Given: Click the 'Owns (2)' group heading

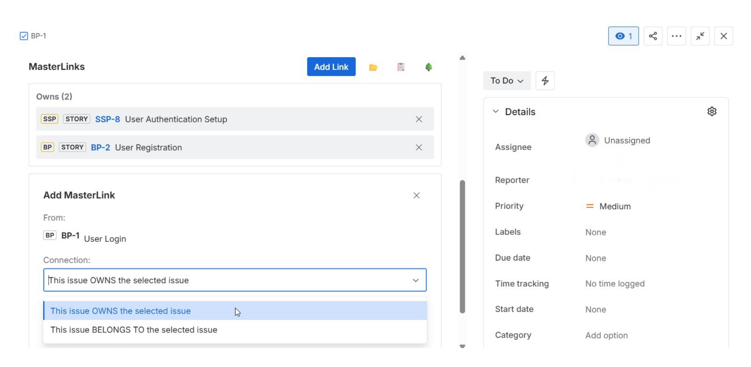Looking at the screenshot, I should [54, 97].
